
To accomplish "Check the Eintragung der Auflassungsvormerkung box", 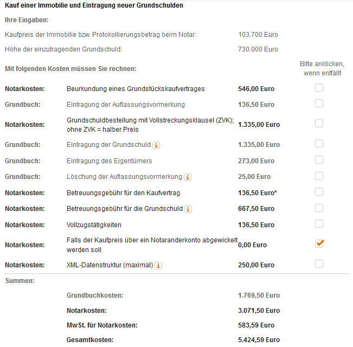I will tap(319, 104).
